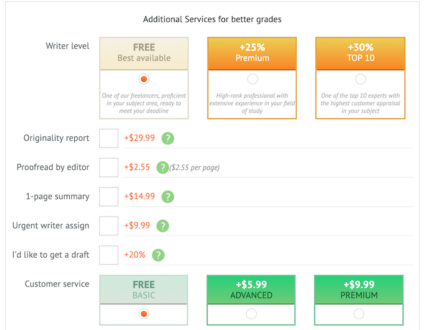Click help icon next to Proofread by editor

coord(163,167)
